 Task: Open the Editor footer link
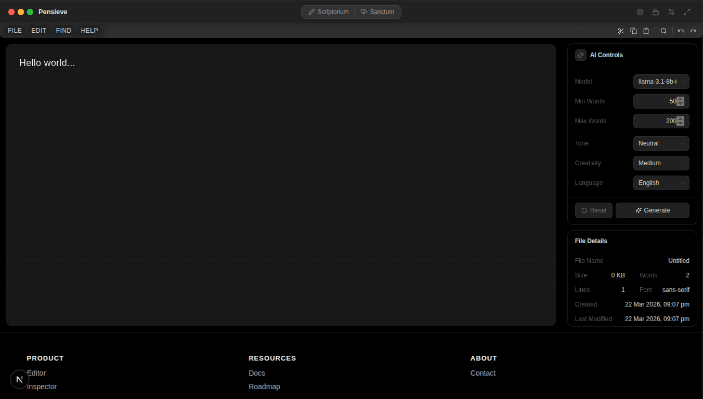36,373
